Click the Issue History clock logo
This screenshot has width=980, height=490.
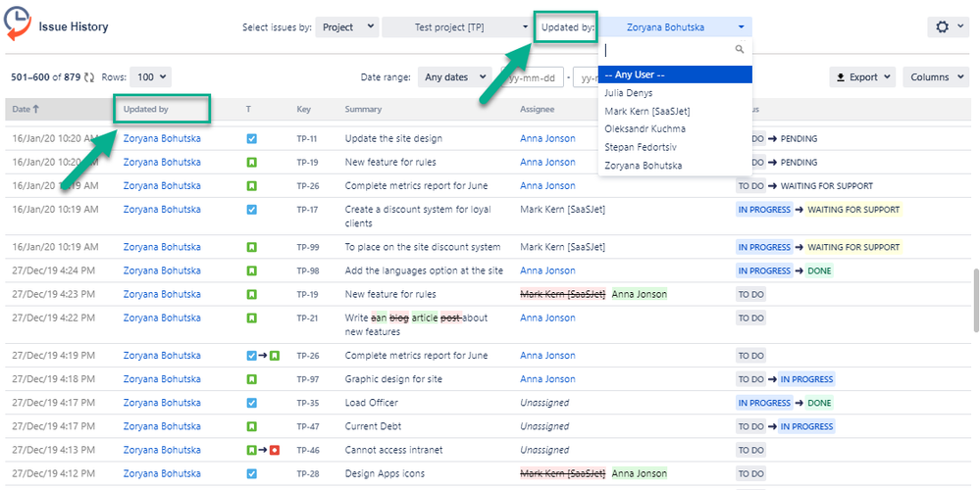pyautogui.click(x=17, y=24)
